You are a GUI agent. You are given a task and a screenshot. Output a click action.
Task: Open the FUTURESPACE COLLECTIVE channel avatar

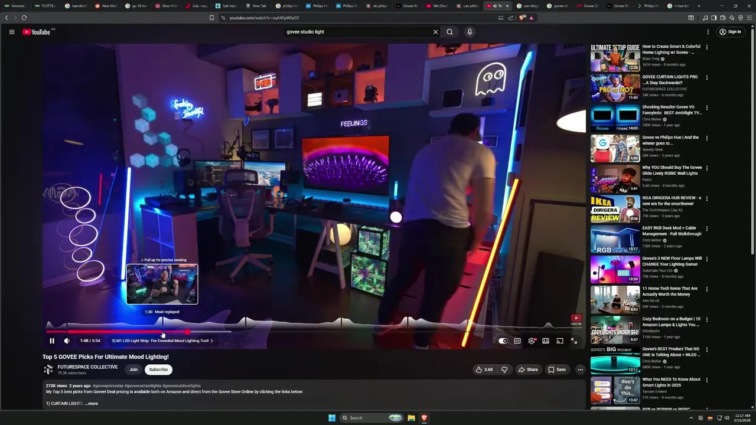48,370
